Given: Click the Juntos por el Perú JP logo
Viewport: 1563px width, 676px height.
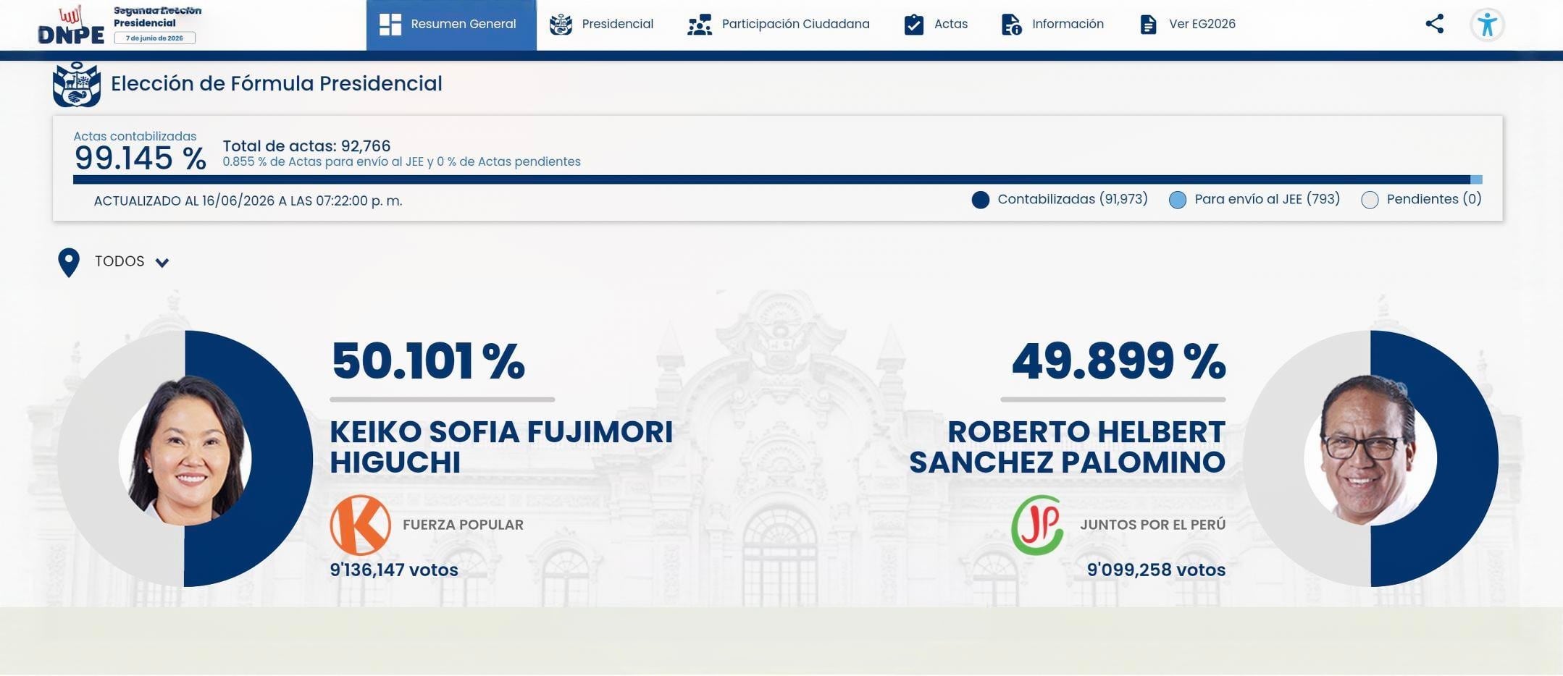Looking at the screenshot, I should (1038, 525).
